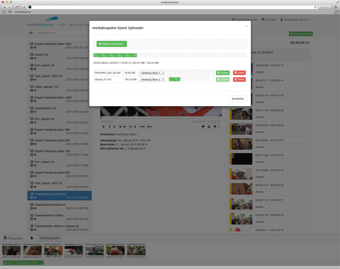Click the metadata card icon under Export Hamburg Open 1001
340x269 pixels.
32,48
